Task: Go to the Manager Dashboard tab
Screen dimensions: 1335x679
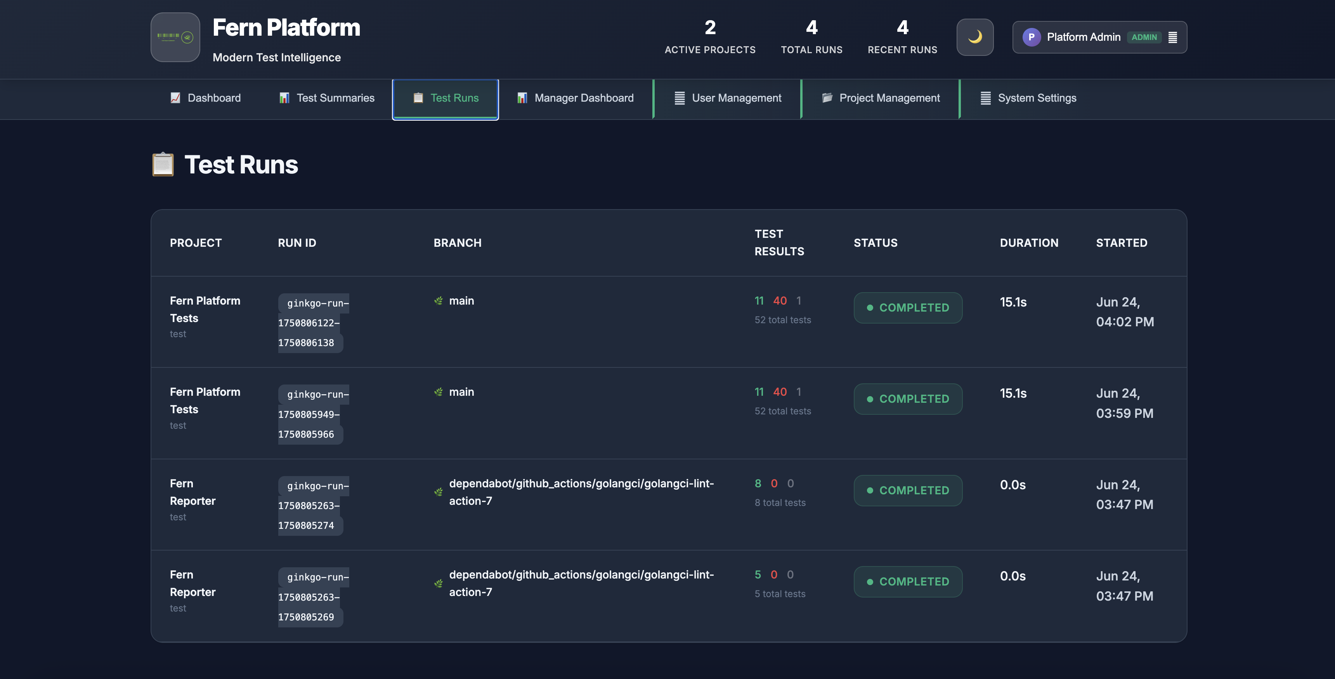Action: (575, 98)
